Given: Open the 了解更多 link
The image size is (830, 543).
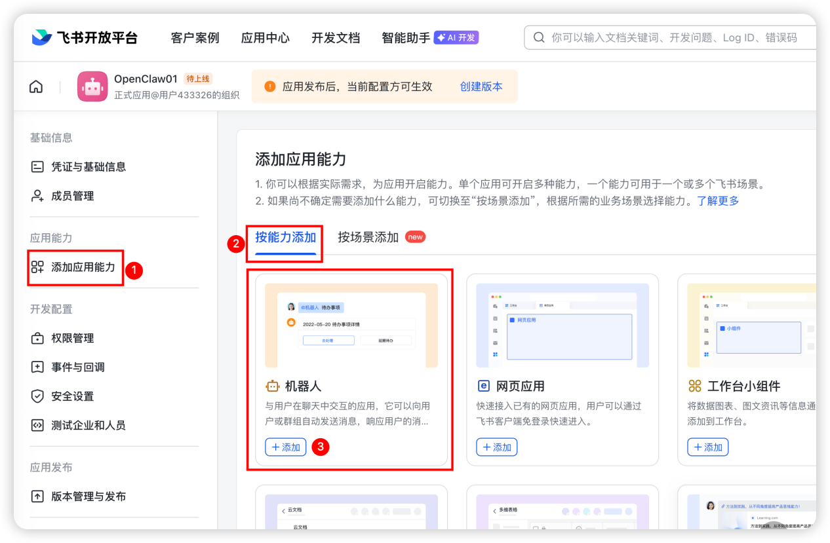Looking at the screenshot, I should point(719,201).
